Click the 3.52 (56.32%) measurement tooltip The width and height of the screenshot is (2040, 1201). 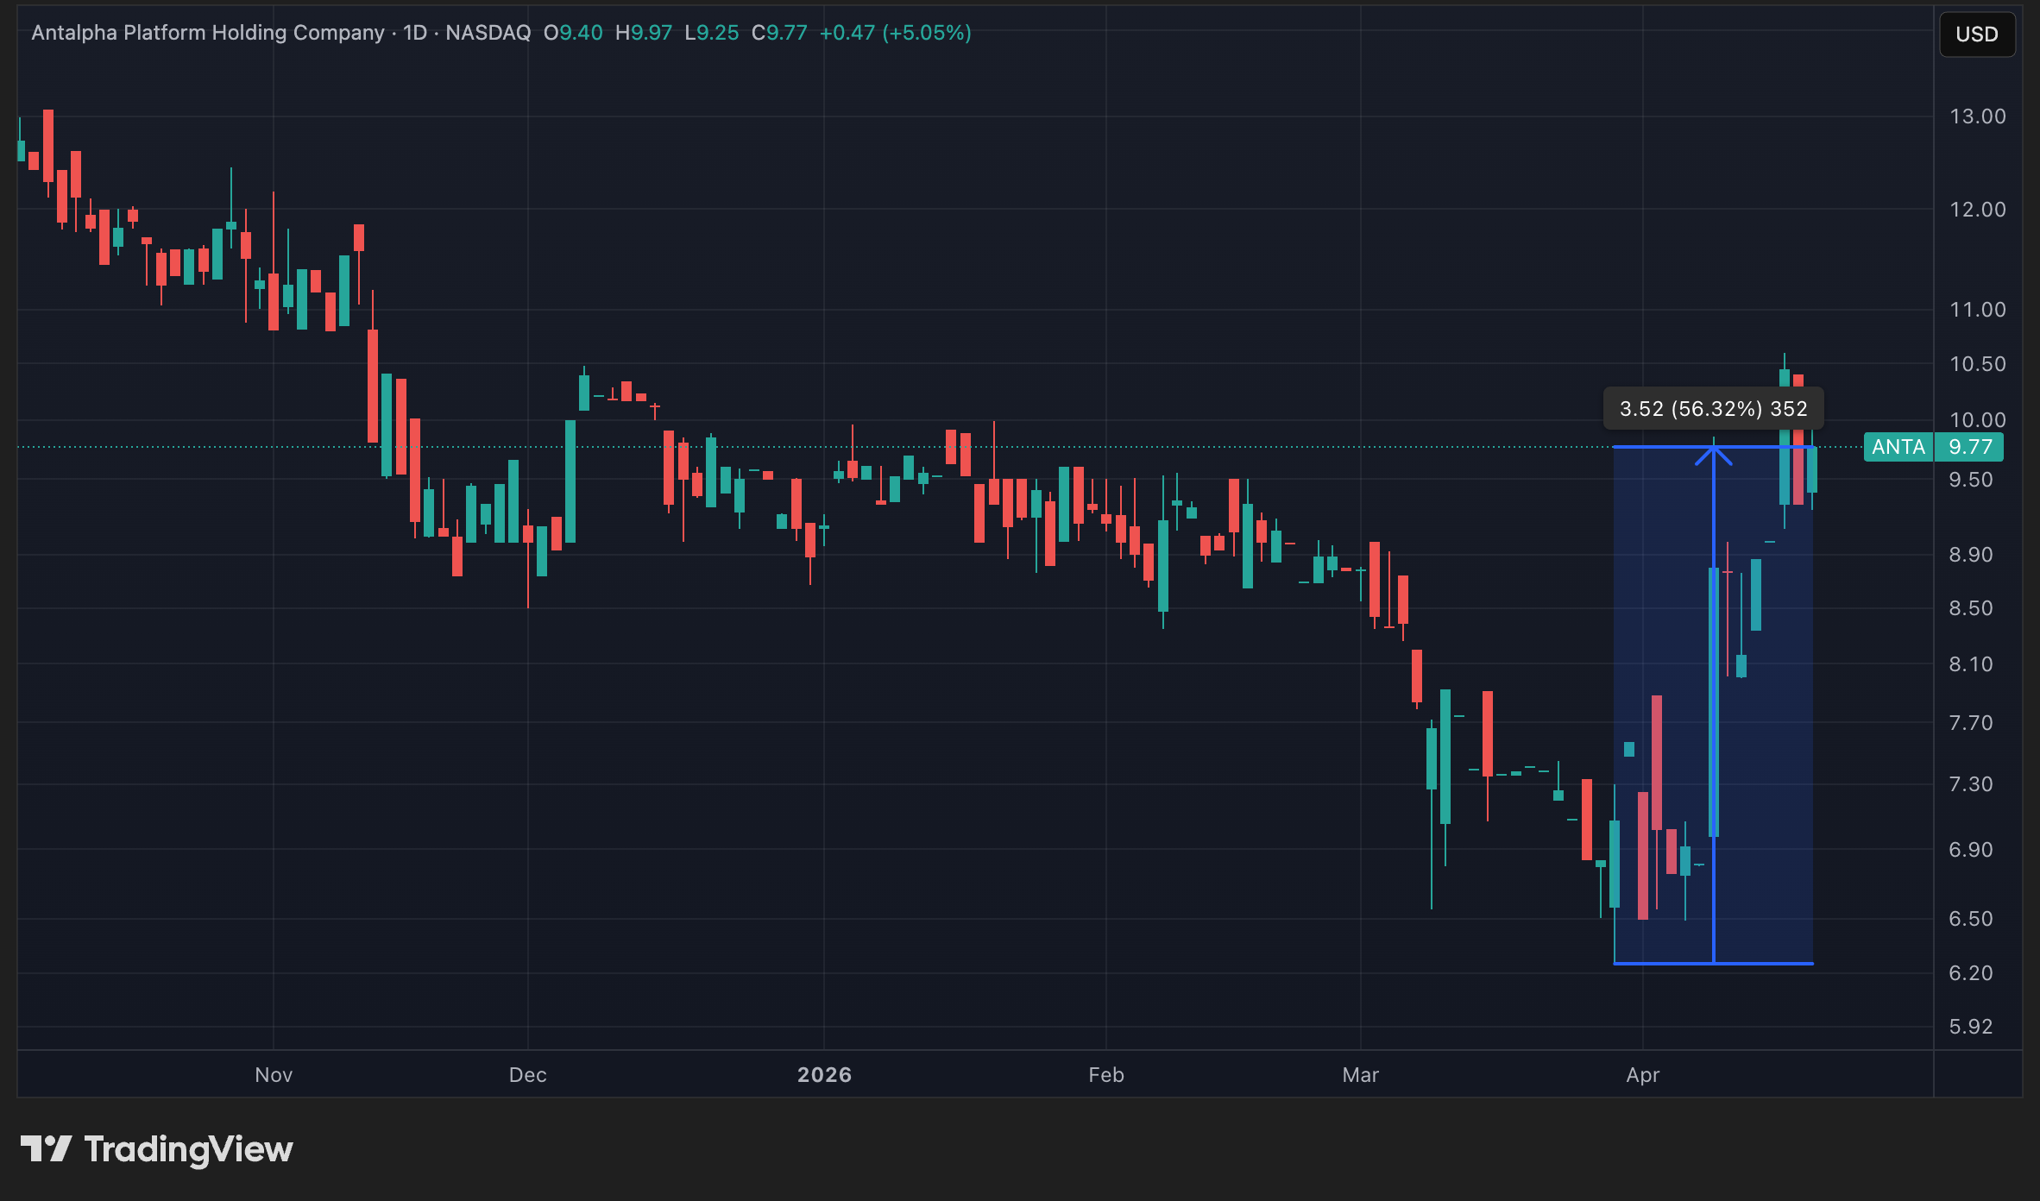tap(1713, 409)
